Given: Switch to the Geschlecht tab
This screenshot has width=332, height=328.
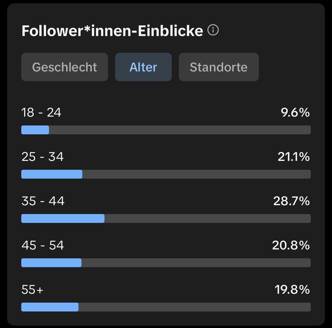Looking at the screenshot, I should tap(65, 67).
